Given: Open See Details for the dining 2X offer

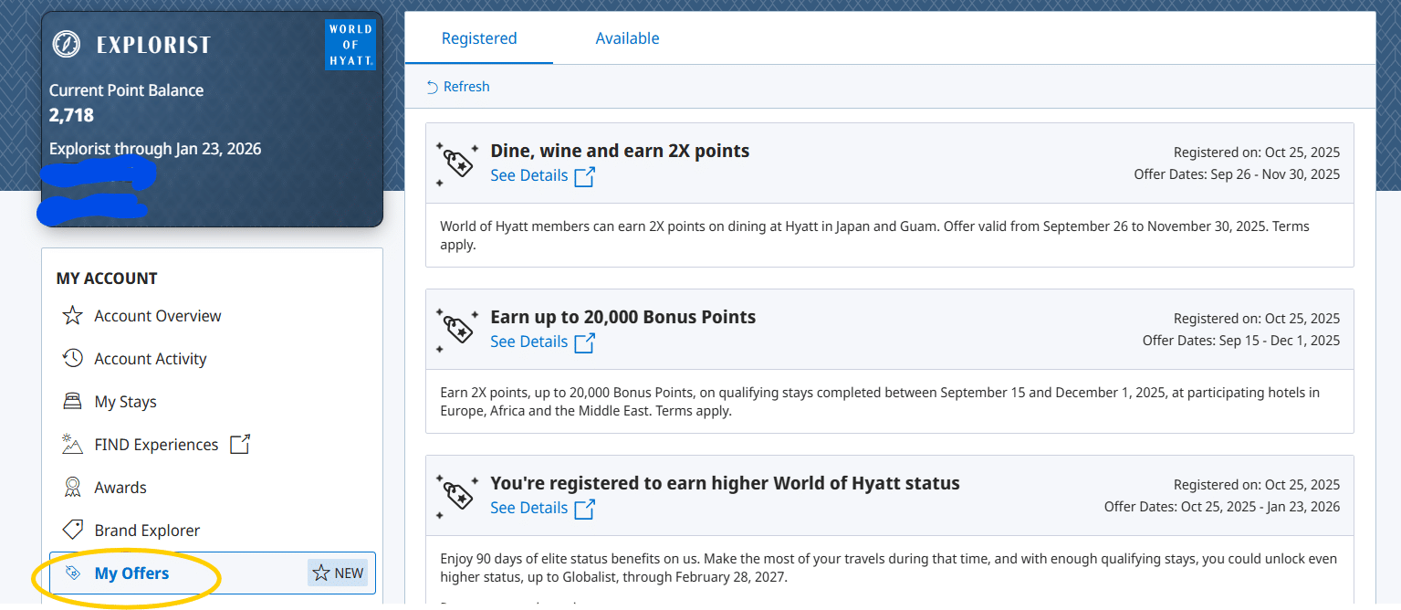Looking at the screenshot, I should pyautogui.click(x=529, y=175).
